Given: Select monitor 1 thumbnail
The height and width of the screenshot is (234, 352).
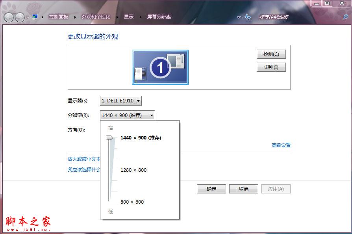Looking at the screenshot, I should click(160, 67).
